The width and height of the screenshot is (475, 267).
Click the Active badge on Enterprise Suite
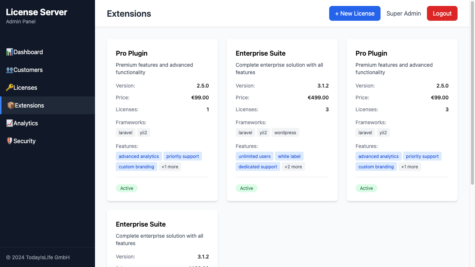point(246,188)
